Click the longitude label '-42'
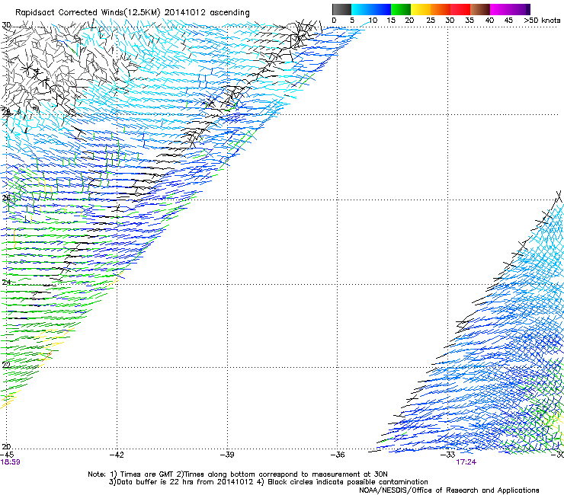The image size is (564, 495). click(117, 455)
